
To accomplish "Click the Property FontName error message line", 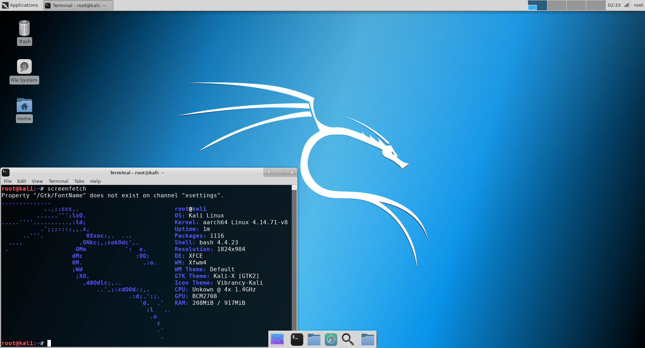I will point(112,196).
